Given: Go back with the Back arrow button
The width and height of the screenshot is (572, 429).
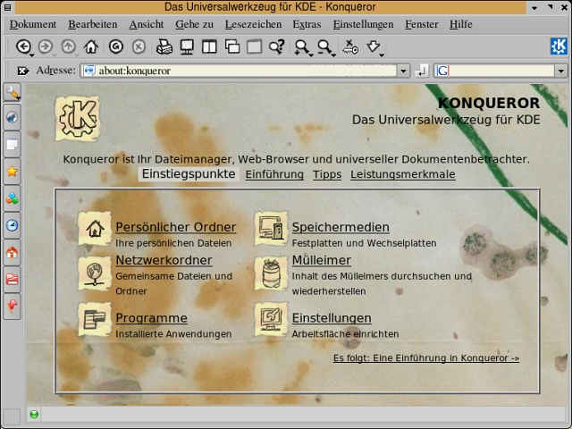Looking at the screenshot, I should (23, 46).
